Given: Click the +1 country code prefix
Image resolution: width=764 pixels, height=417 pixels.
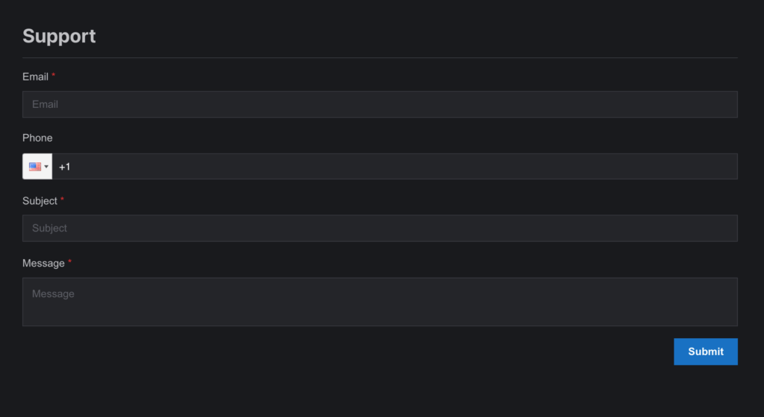Looking at the screenshot, I should click(64, 167).
